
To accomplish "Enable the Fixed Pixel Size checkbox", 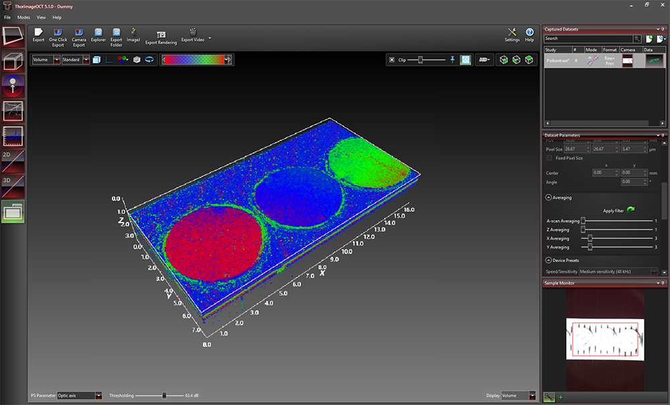I will tap(549, 158).
